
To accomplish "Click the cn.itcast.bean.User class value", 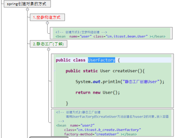I will coord(127,37).
